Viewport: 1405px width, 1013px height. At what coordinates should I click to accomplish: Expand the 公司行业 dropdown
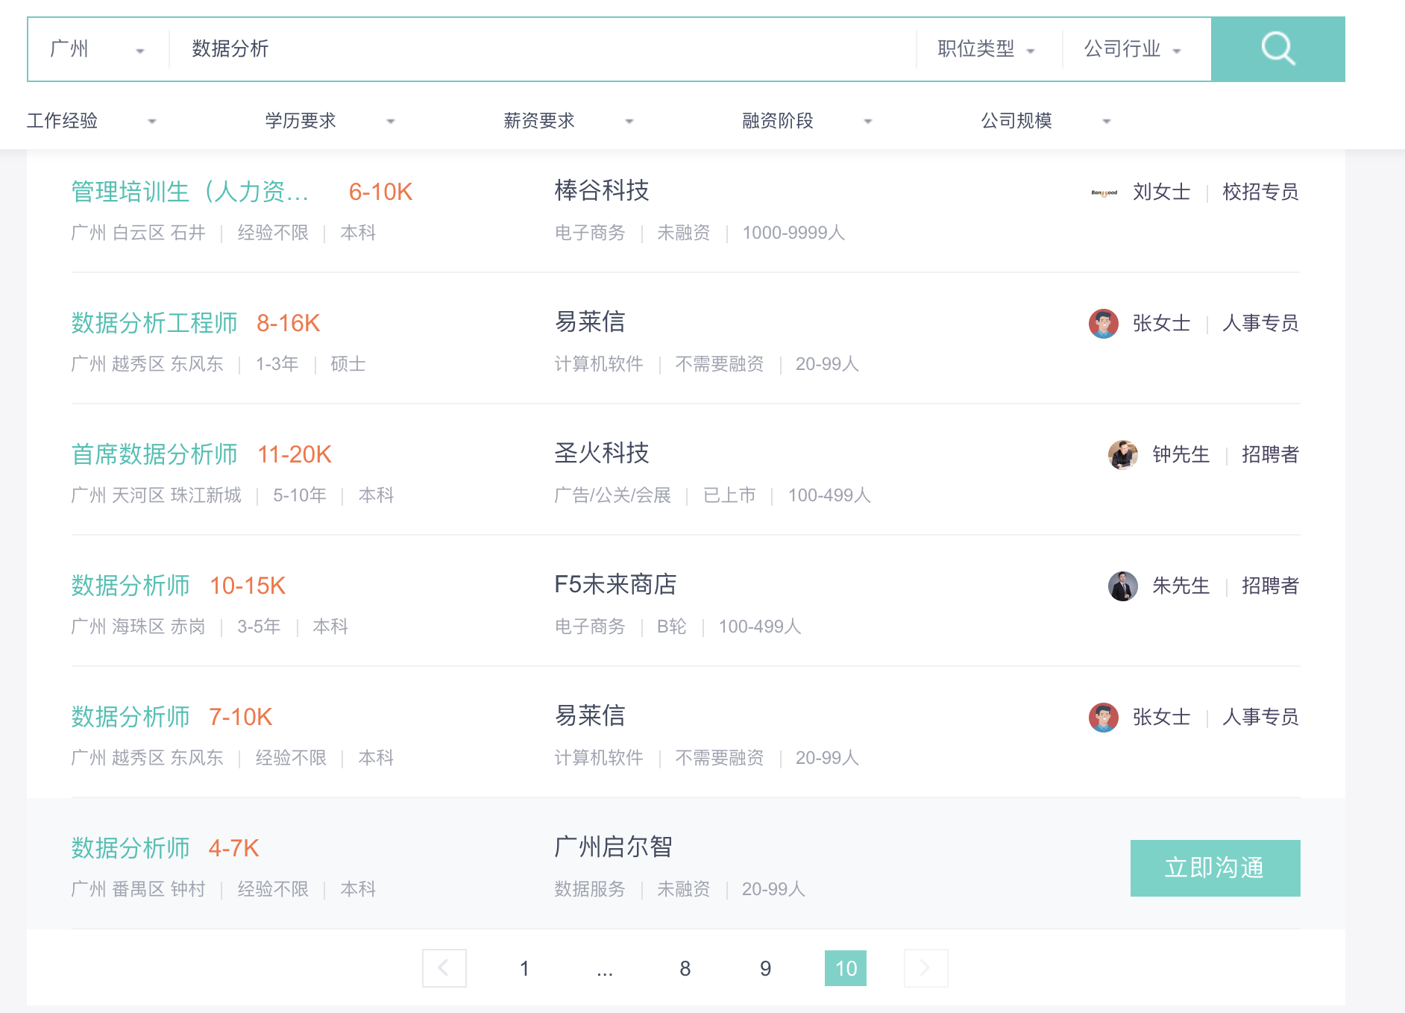(x=1134, y=49)
